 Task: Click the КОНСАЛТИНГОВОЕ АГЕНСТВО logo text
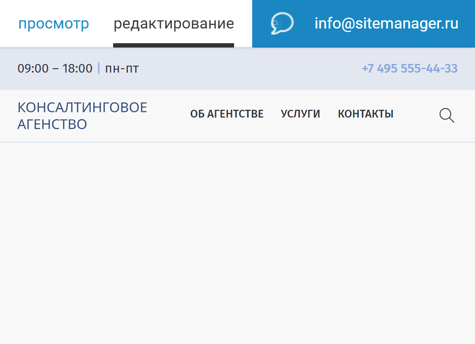tap(82, 115)
